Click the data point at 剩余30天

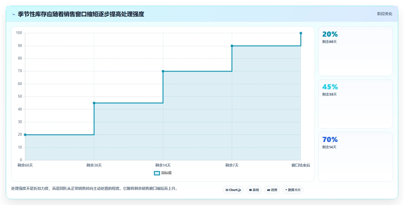click(94, 103)
